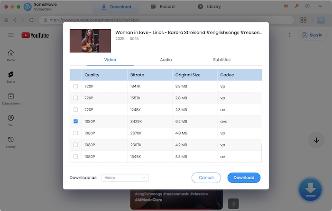Click the 00:15 duration label
Screen dimensions: 332x211
tap(134, 39)
